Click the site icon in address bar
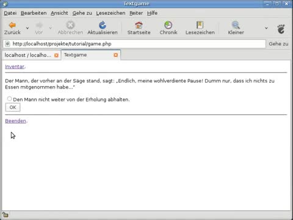 tap(7, 44)
